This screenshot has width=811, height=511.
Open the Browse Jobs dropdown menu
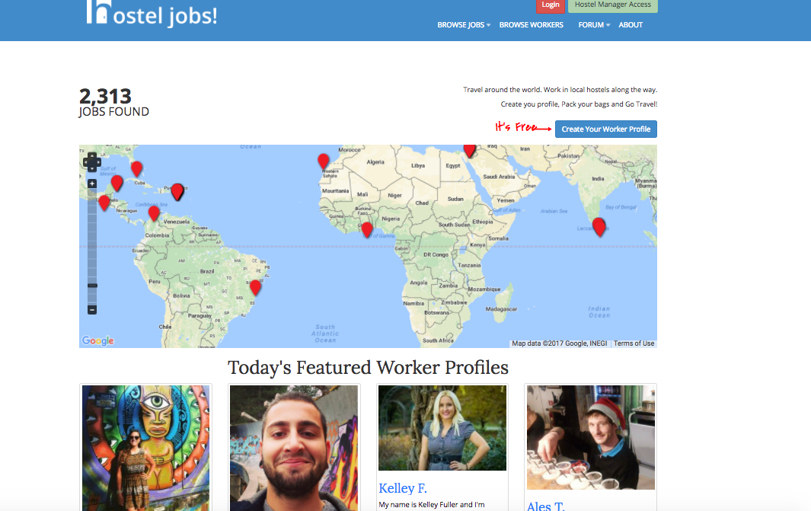point(464,25)
